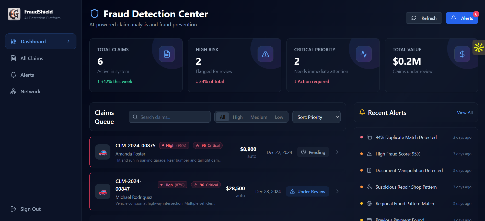Image resolution: width=485 pixels, height=221 pixels.
Task: Click the Total Value dollar icon
Action: click(462, 54)
